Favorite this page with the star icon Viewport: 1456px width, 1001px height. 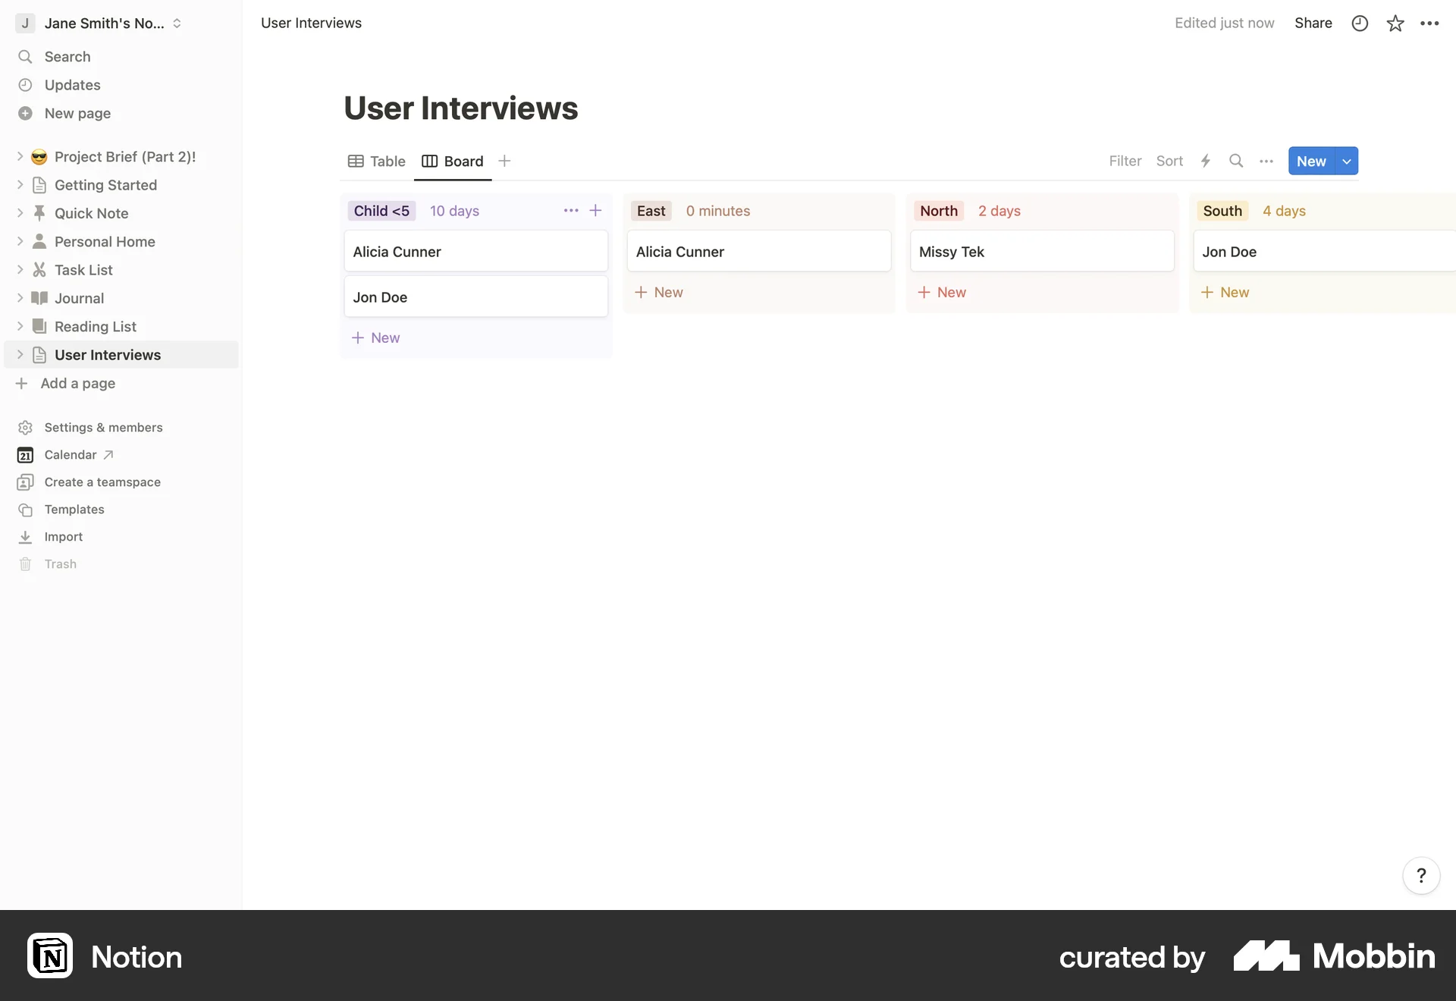click(x=1395, y=23)
